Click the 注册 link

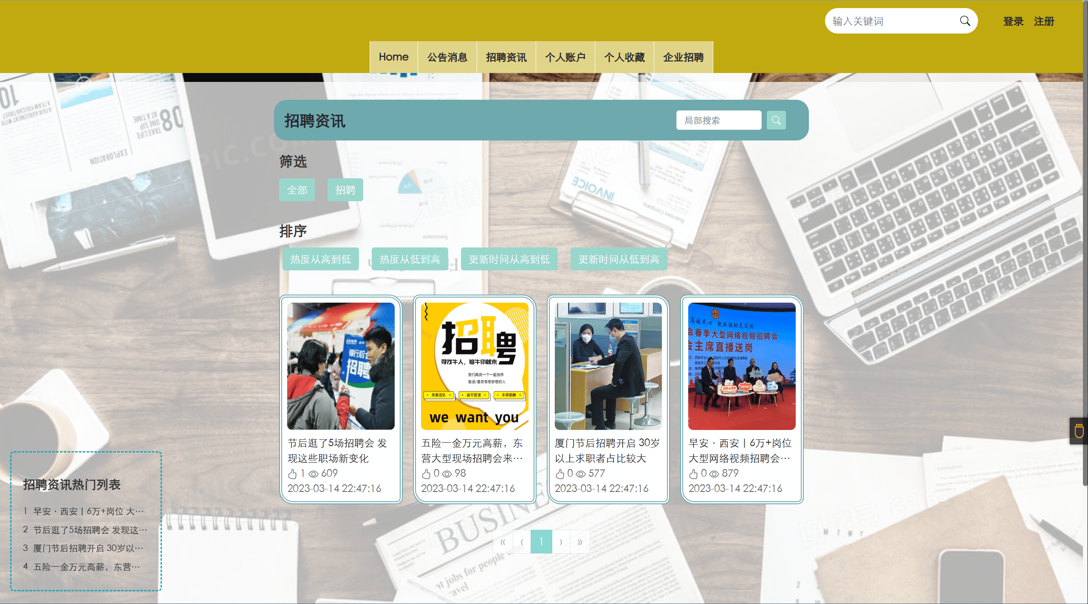pyautogui.click(x=1044, y=21)
